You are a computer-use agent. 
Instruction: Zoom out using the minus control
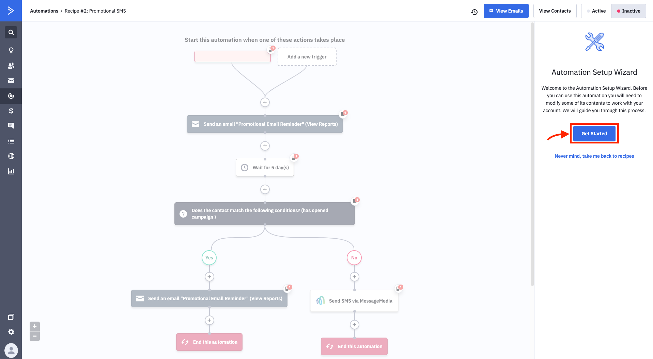pyautogui.click(x=34, y=336)
